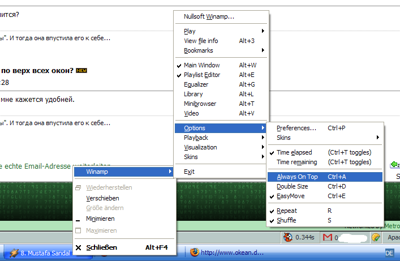Click the Winamp lightning taskbar icon
Image resolution: width=400 pixels, height=261 pixels.
14,253
